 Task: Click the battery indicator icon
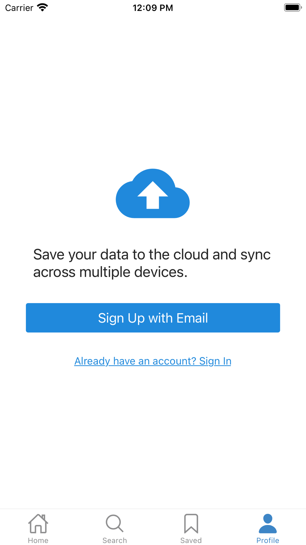(x=293, y=7)
